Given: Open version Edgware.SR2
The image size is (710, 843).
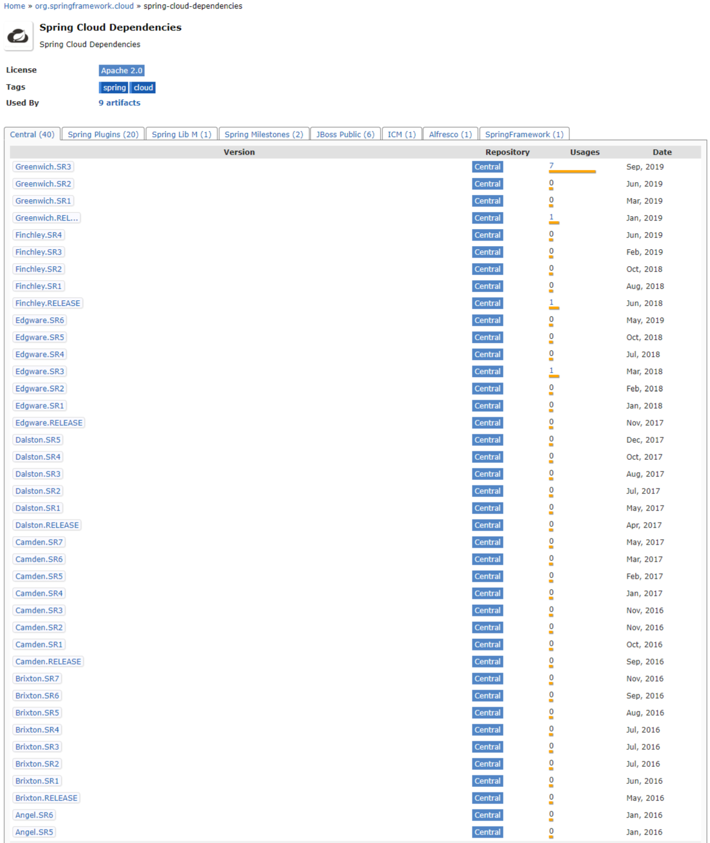Looking at the screenshot, I should pyautogui.click(x=40, y=389).
